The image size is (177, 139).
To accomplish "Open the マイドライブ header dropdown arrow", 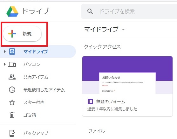I will (123, 30).
